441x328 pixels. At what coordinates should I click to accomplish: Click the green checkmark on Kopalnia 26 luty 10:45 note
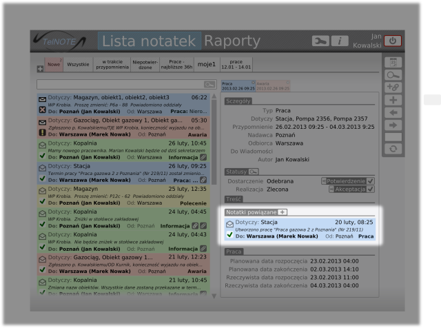point(43,155)
